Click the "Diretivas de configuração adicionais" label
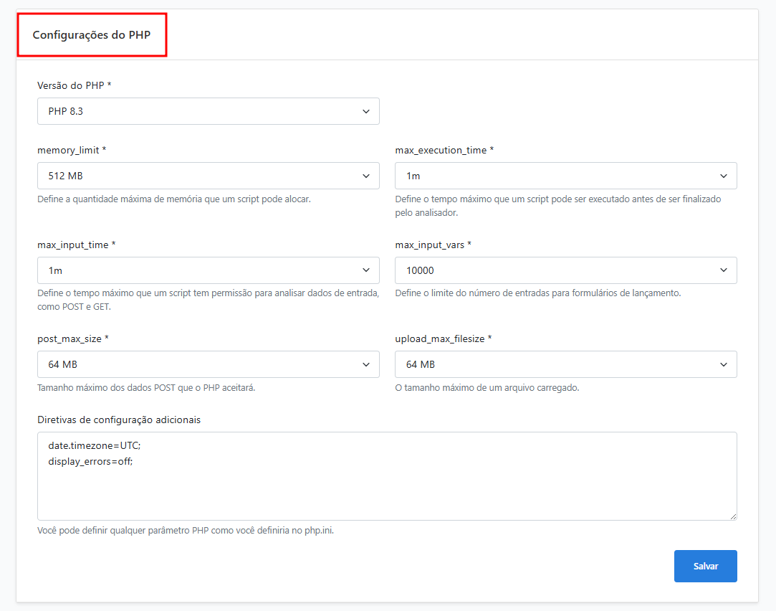 pyautogui.click(x=119, y=420)
